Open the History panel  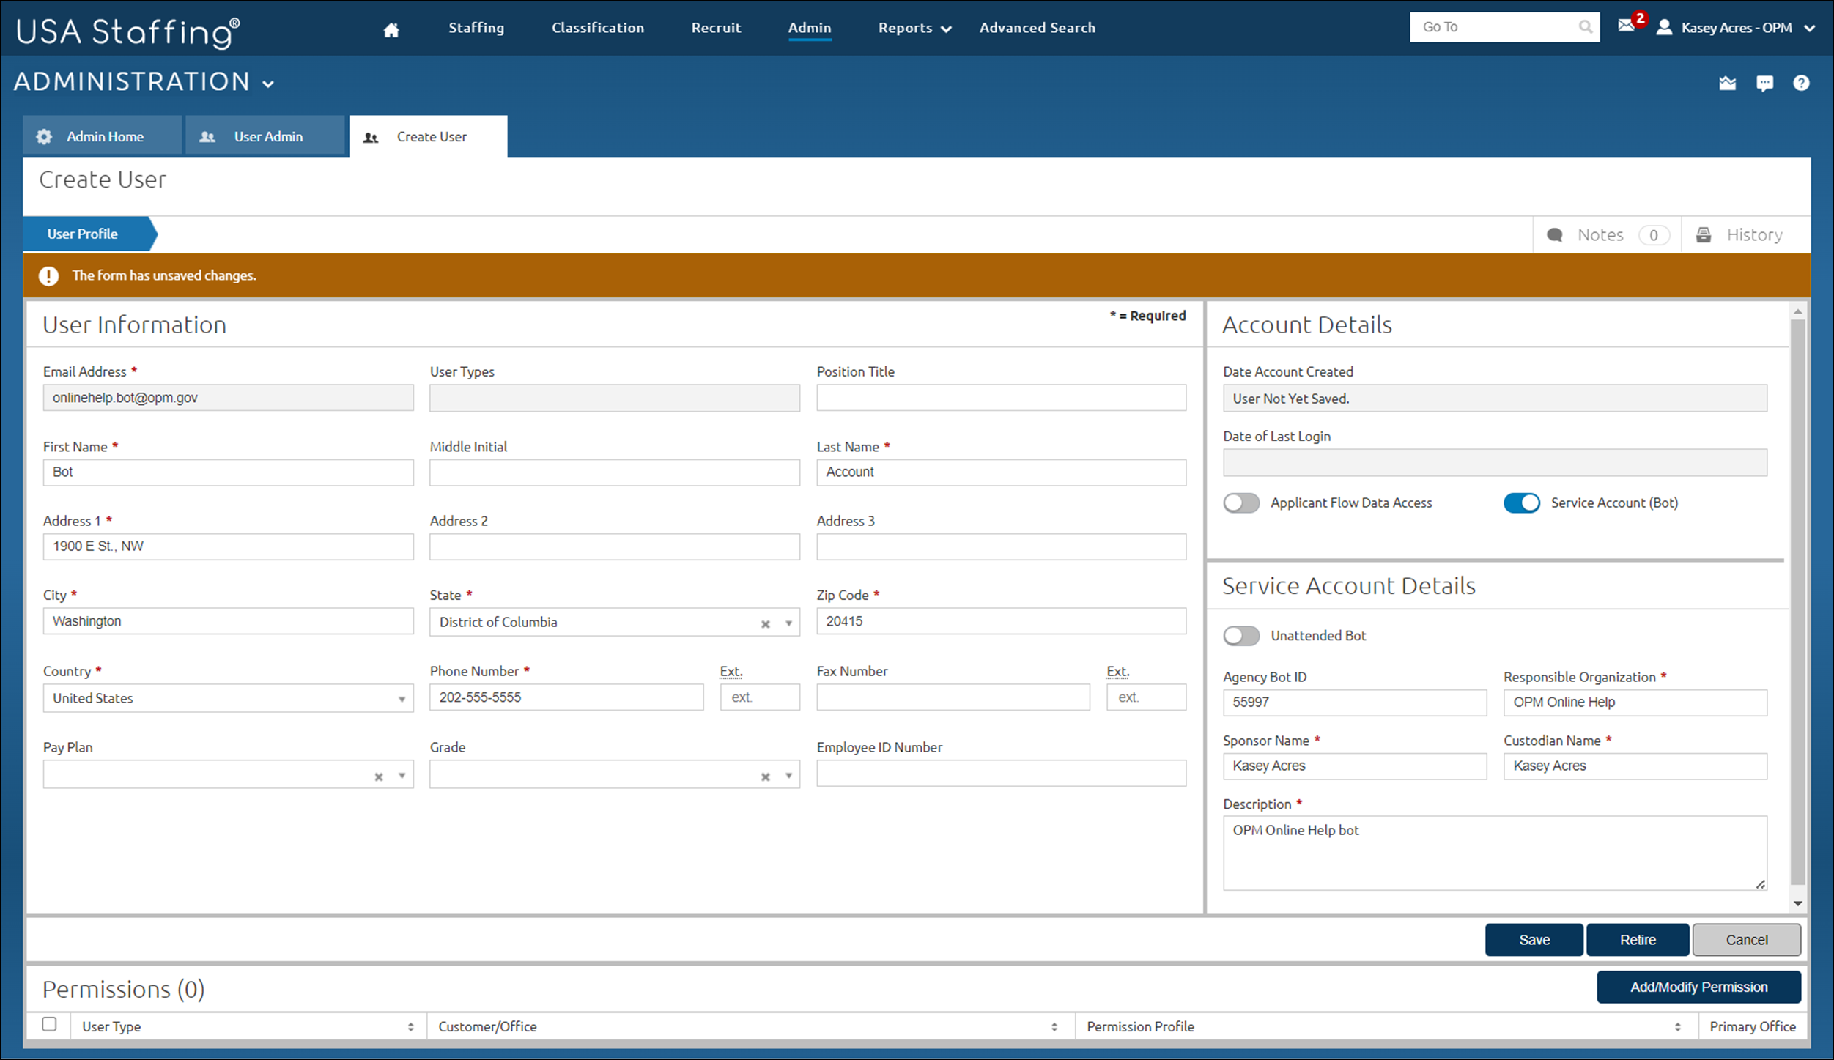(x=1746, y=235)
